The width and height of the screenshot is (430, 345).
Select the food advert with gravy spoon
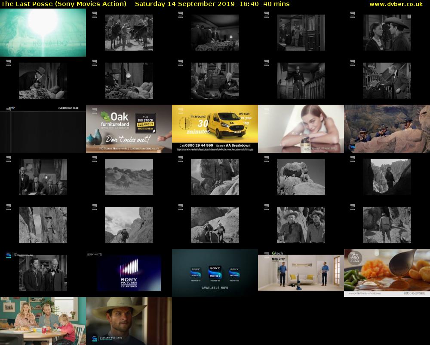pyautogui.click(x=387, y=273)
